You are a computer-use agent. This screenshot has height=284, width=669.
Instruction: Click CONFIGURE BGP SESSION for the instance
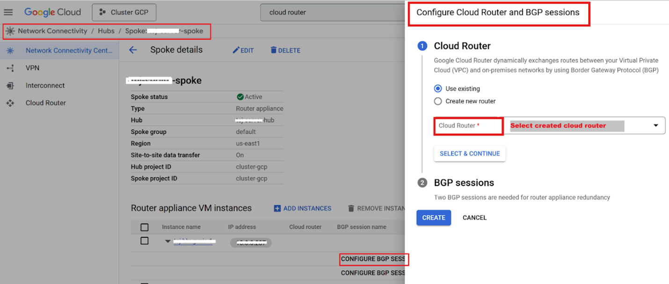(373, 259)
